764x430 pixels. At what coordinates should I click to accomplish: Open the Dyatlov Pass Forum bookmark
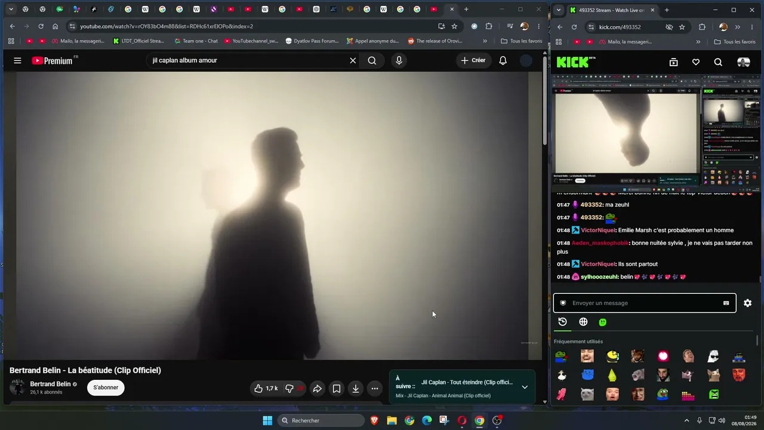312,41
